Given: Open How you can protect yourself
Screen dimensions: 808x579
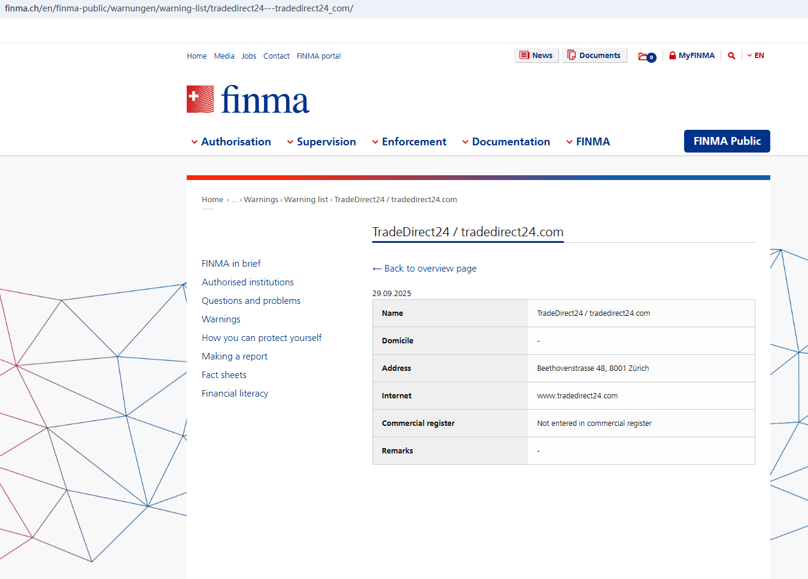Looking at the screenshot, I should pyautogui.click(x=262, y=338).
